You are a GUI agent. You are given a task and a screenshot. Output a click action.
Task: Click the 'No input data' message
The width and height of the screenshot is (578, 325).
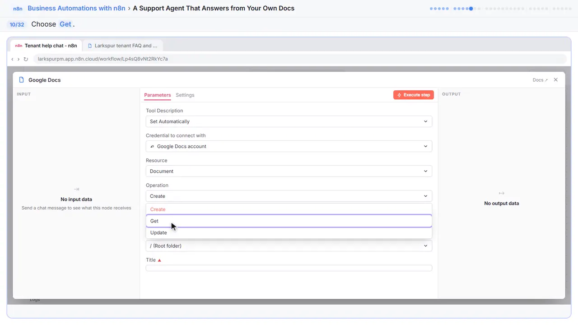coord(76,200)
